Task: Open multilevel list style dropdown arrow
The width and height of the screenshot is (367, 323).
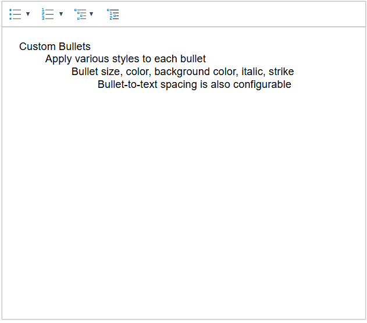Action: 91,14
